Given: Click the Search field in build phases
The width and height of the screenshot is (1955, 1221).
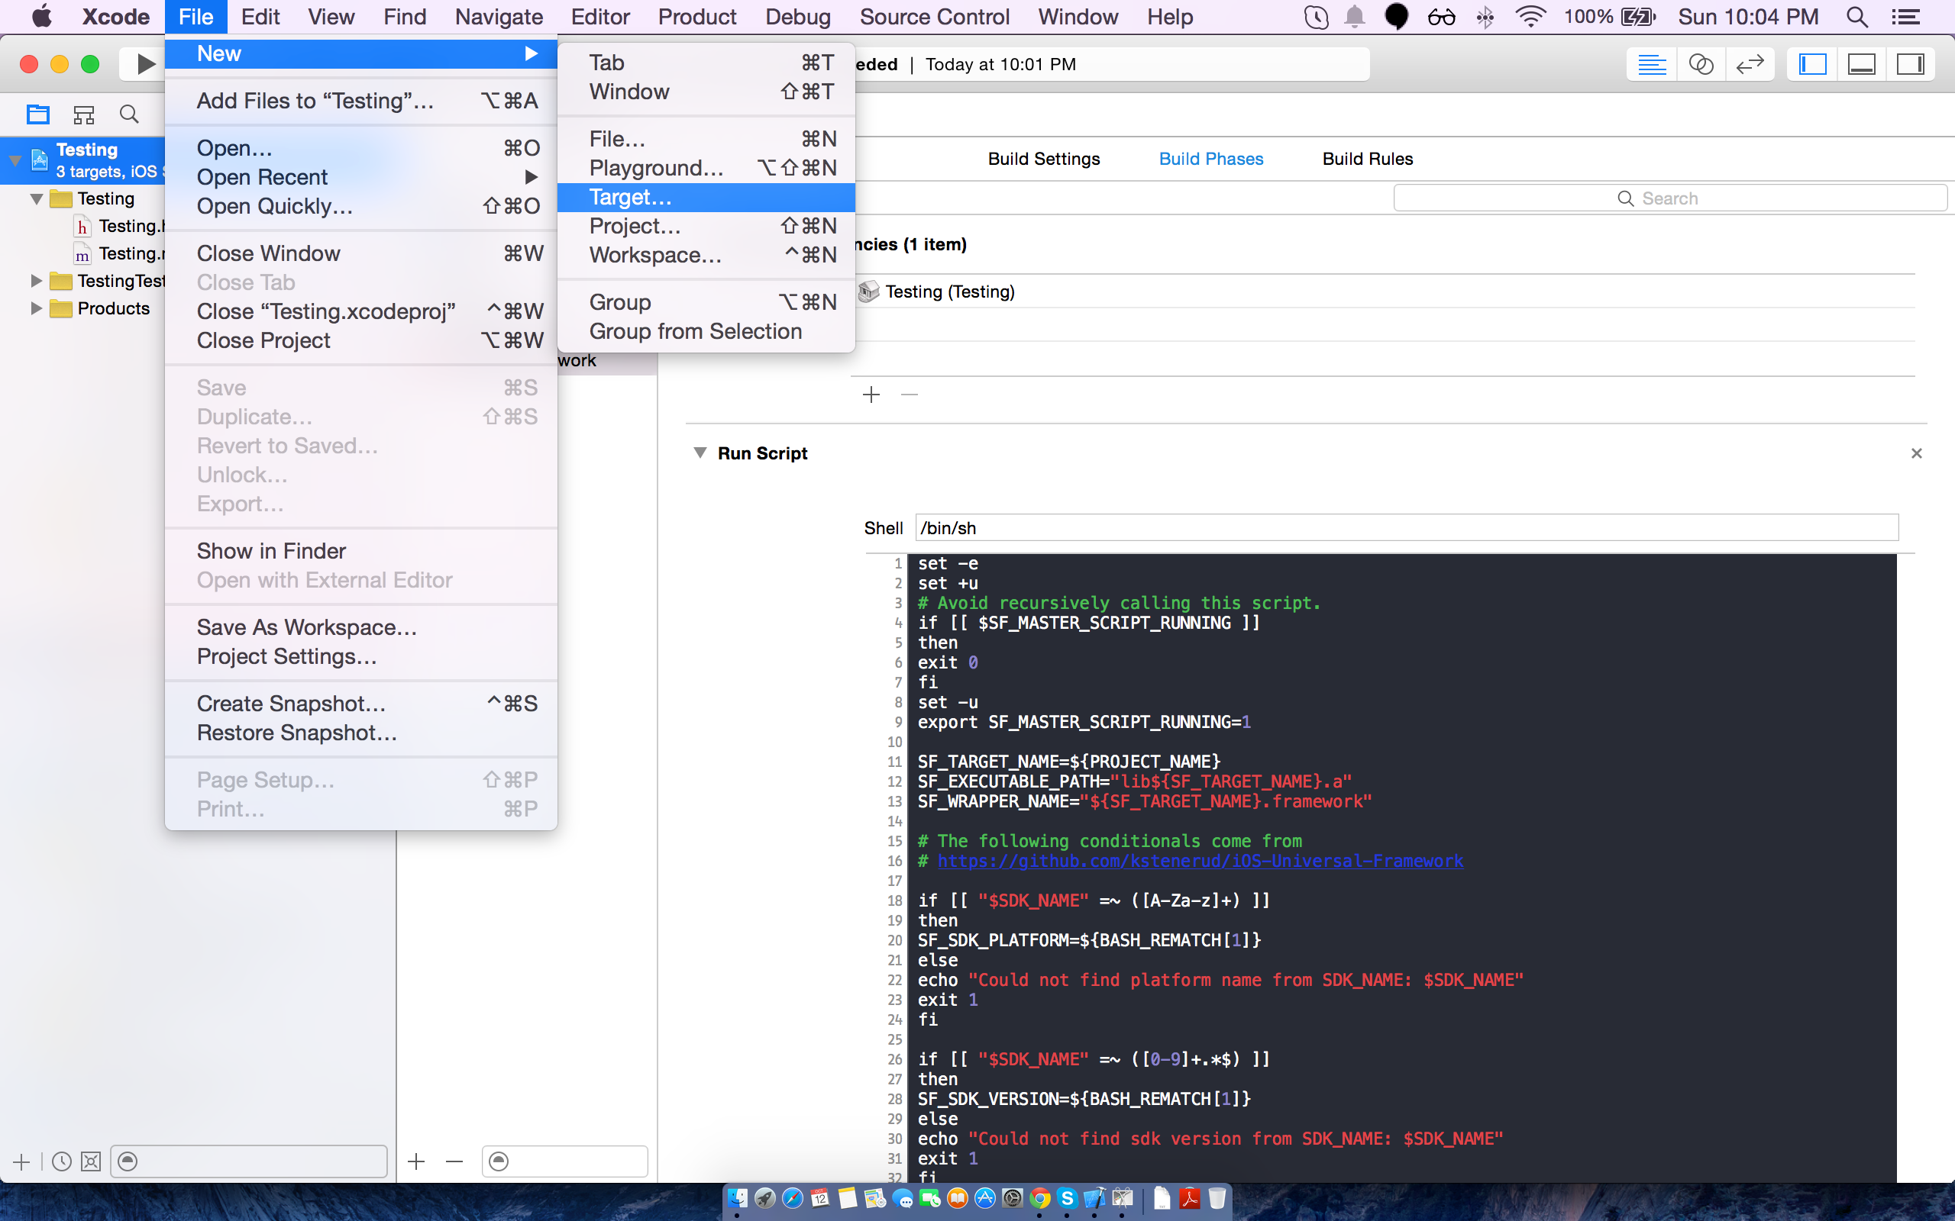Looking at the screenshot, I should pos(1670,198).
